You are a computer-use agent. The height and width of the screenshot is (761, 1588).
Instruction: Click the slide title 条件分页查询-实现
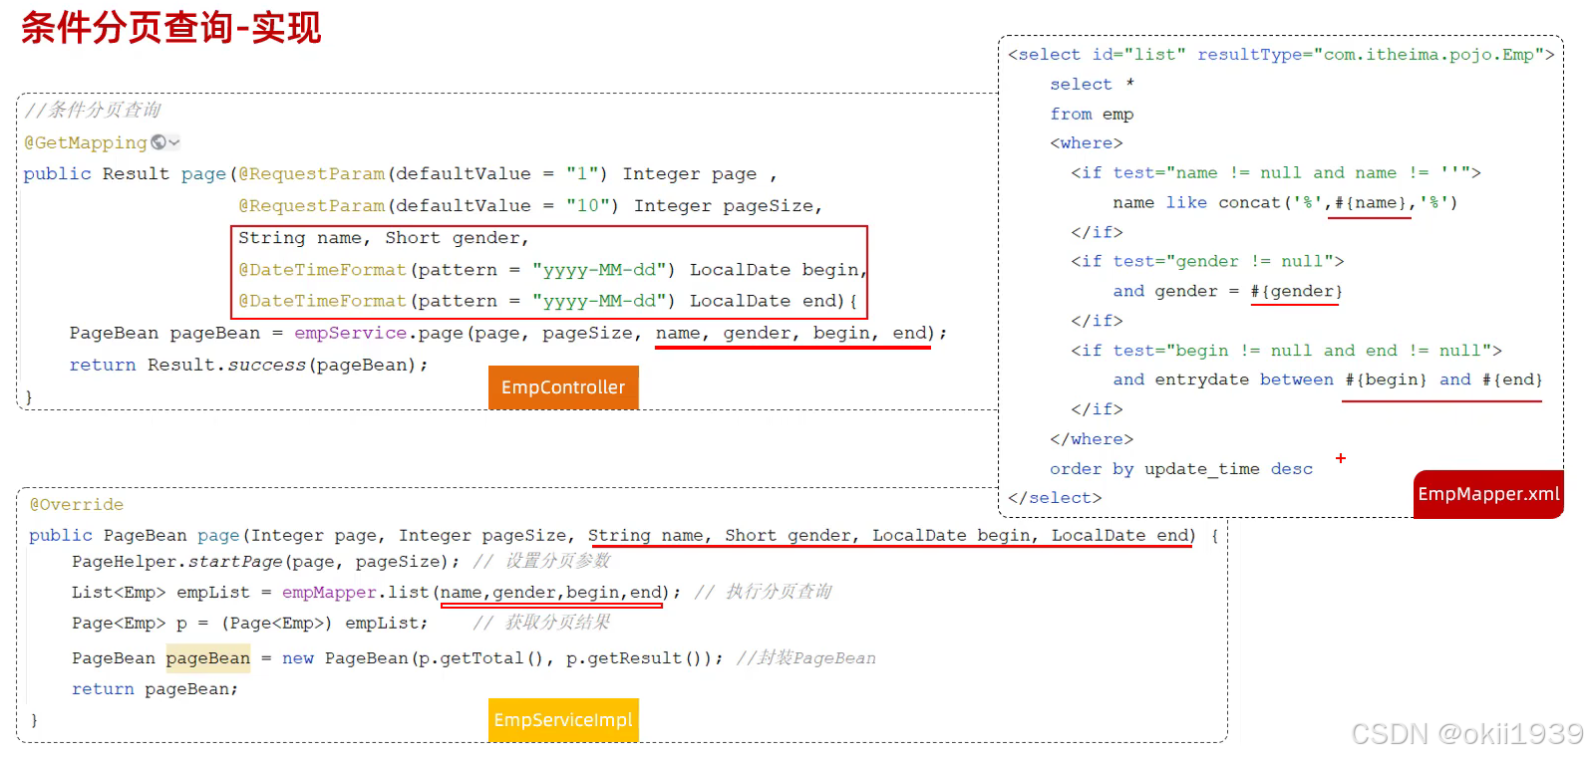[x=171, y=27]
